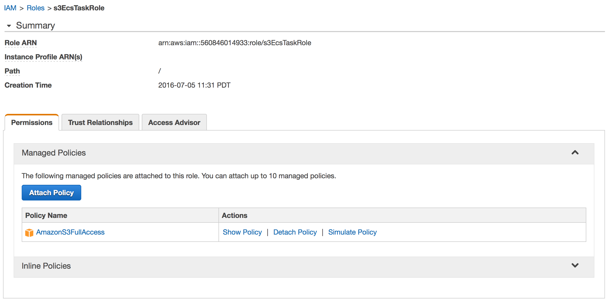Screen dimensions: 608x303
Task: Click the Instance Profile ARN(s) label
Action: 43,57
